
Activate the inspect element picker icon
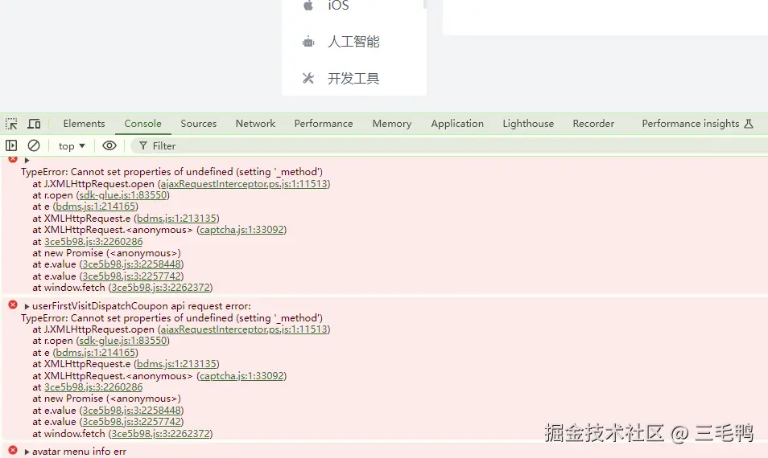[x=11, y=124]
